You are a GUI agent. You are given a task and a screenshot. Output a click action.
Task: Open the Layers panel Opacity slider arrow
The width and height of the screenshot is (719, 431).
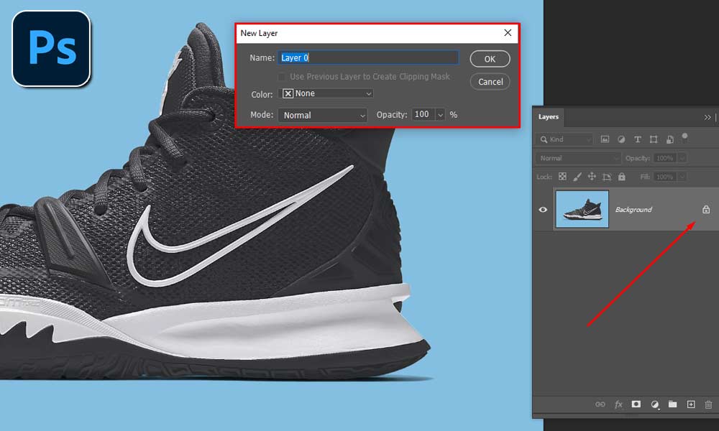[682, 158]
